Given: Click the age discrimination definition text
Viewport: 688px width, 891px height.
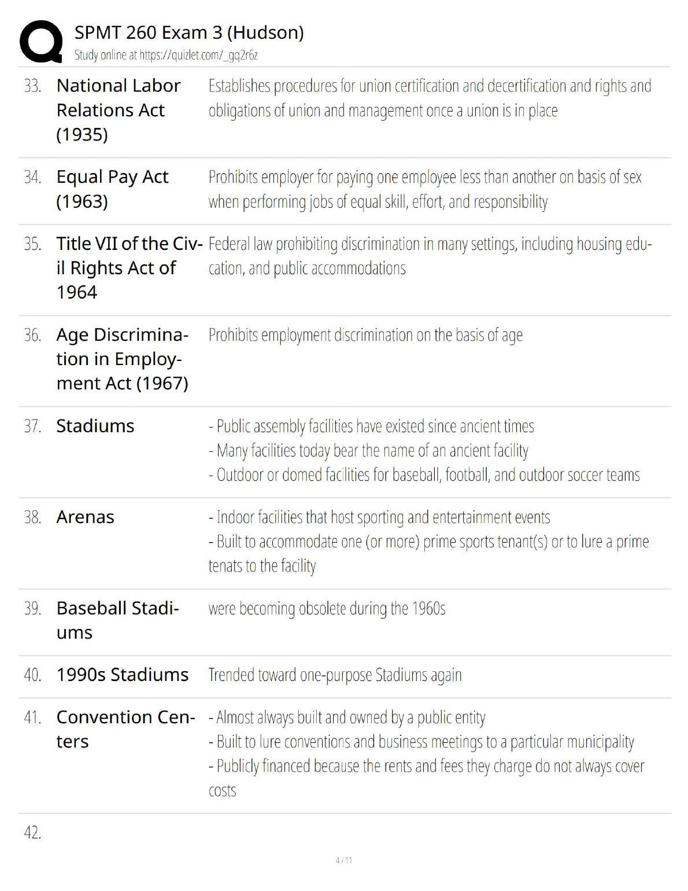Looking at the screenshot, I should [x=365, y=335].
